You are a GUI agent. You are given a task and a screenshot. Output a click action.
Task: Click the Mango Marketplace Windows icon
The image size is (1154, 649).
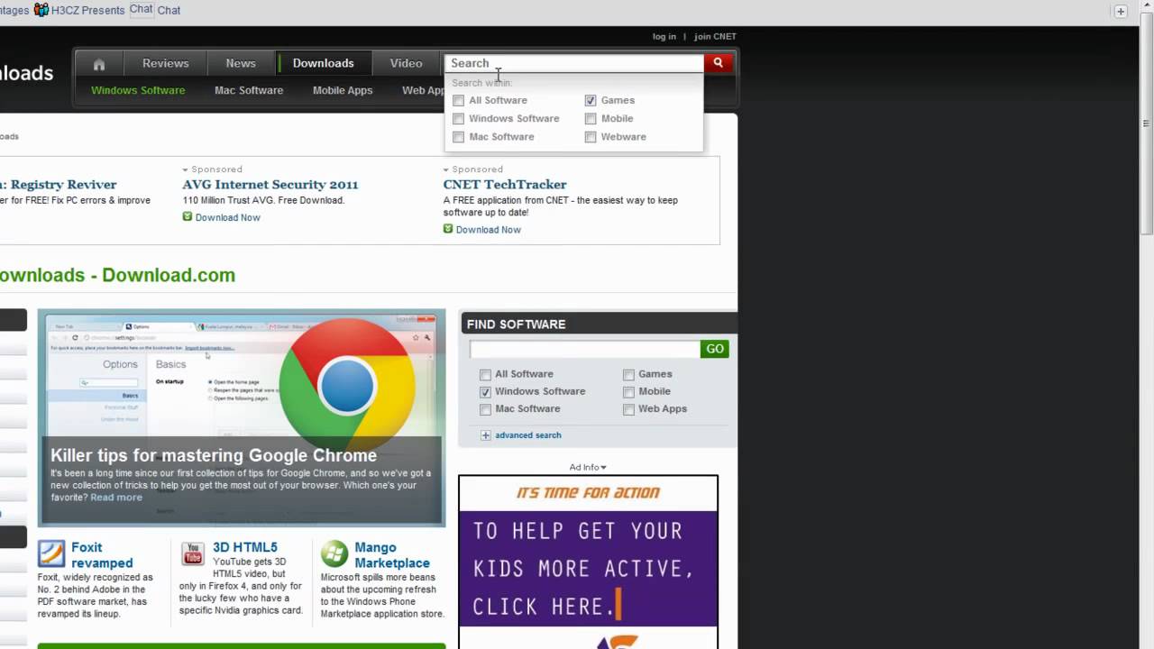pyautogui.click(x=334, y=553)
